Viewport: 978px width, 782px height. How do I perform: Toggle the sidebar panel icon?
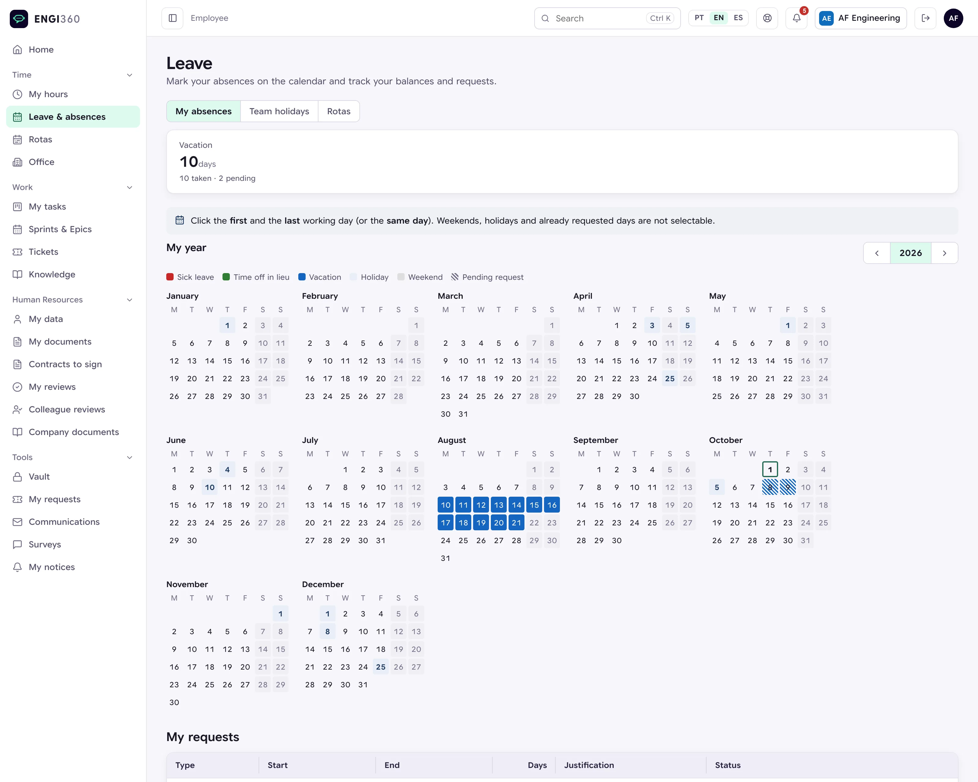point(172,18)
